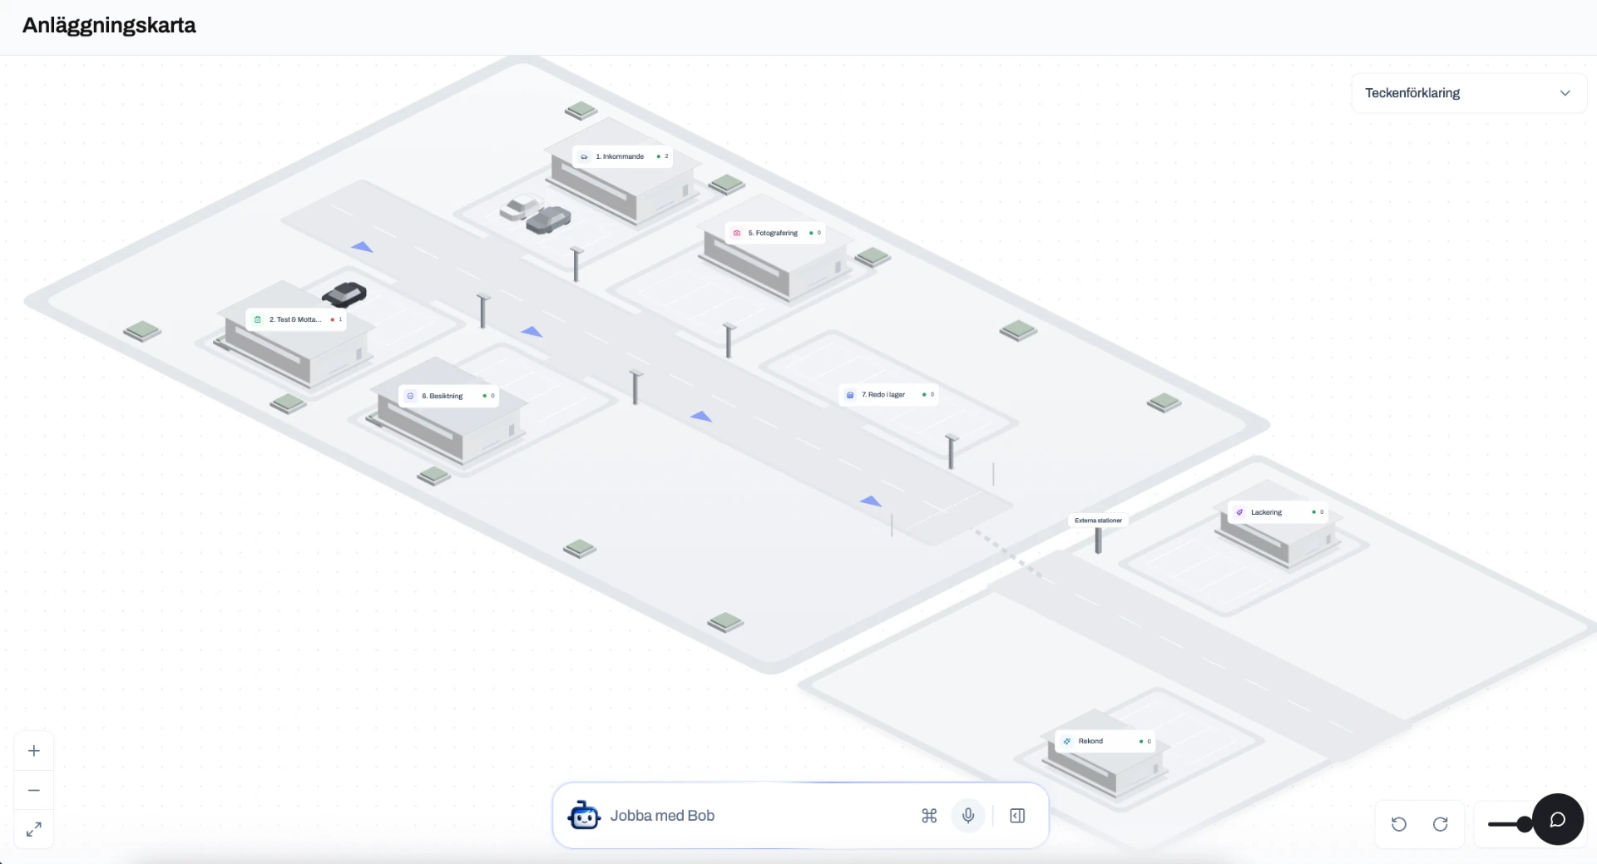Click the paint icon on Lackering label
This screenshot has width=1597, height=864.
coord(1239,512)
